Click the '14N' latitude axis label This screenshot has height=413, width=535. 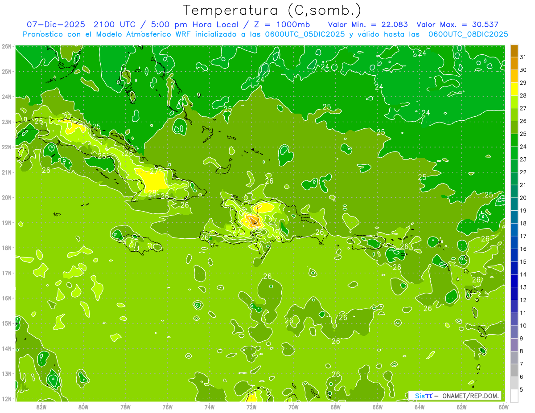point(7,348)
